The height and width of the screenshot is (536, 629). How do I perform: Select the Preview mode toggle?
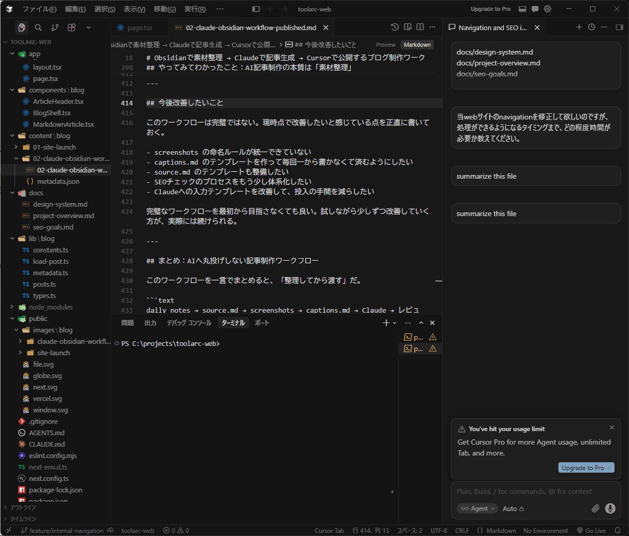(x=386, y=45)
